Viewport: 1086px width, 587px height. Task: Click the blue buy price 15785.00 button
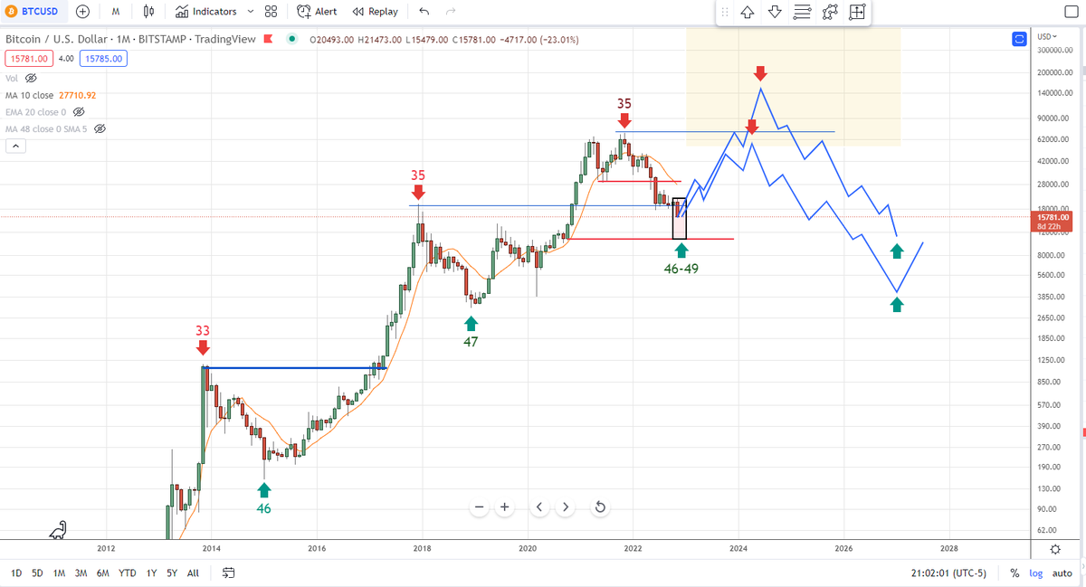[x=102, y=59]
